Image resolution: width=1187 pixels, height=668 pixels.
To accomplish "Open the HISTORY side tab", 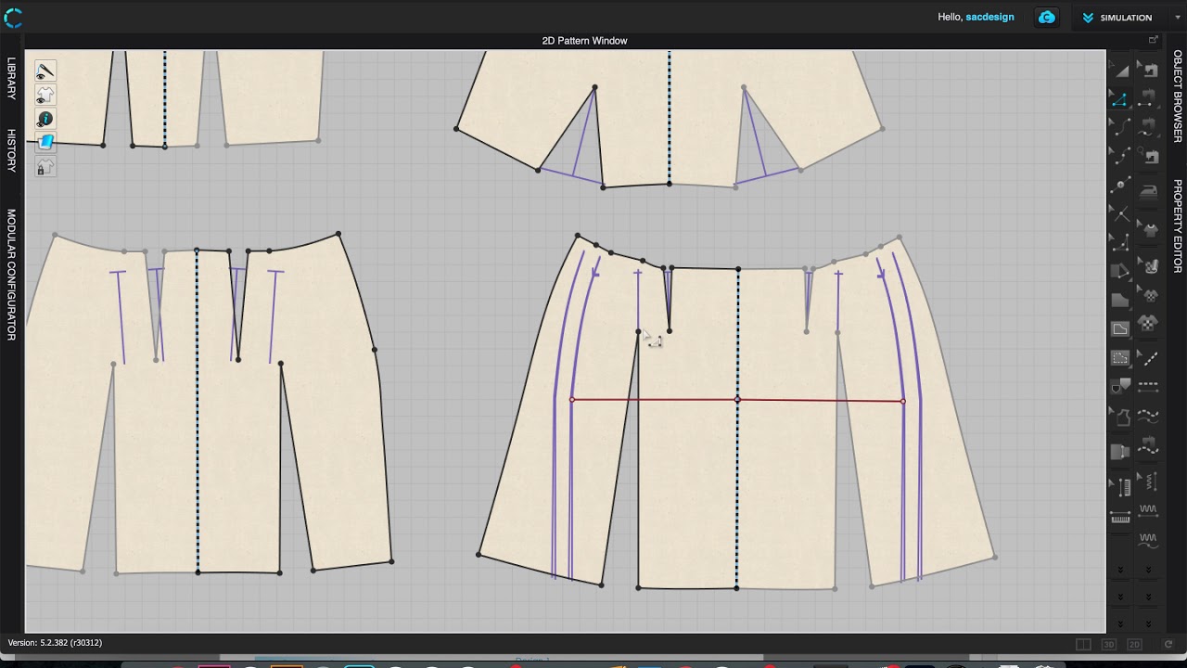I will tap(12, 150).
